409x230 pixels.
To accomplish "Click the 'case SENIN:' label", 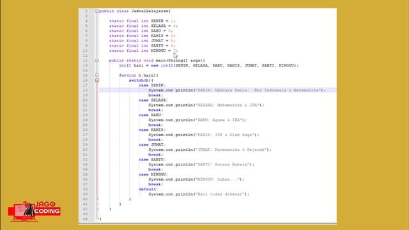I will click(x=152, y=85).
